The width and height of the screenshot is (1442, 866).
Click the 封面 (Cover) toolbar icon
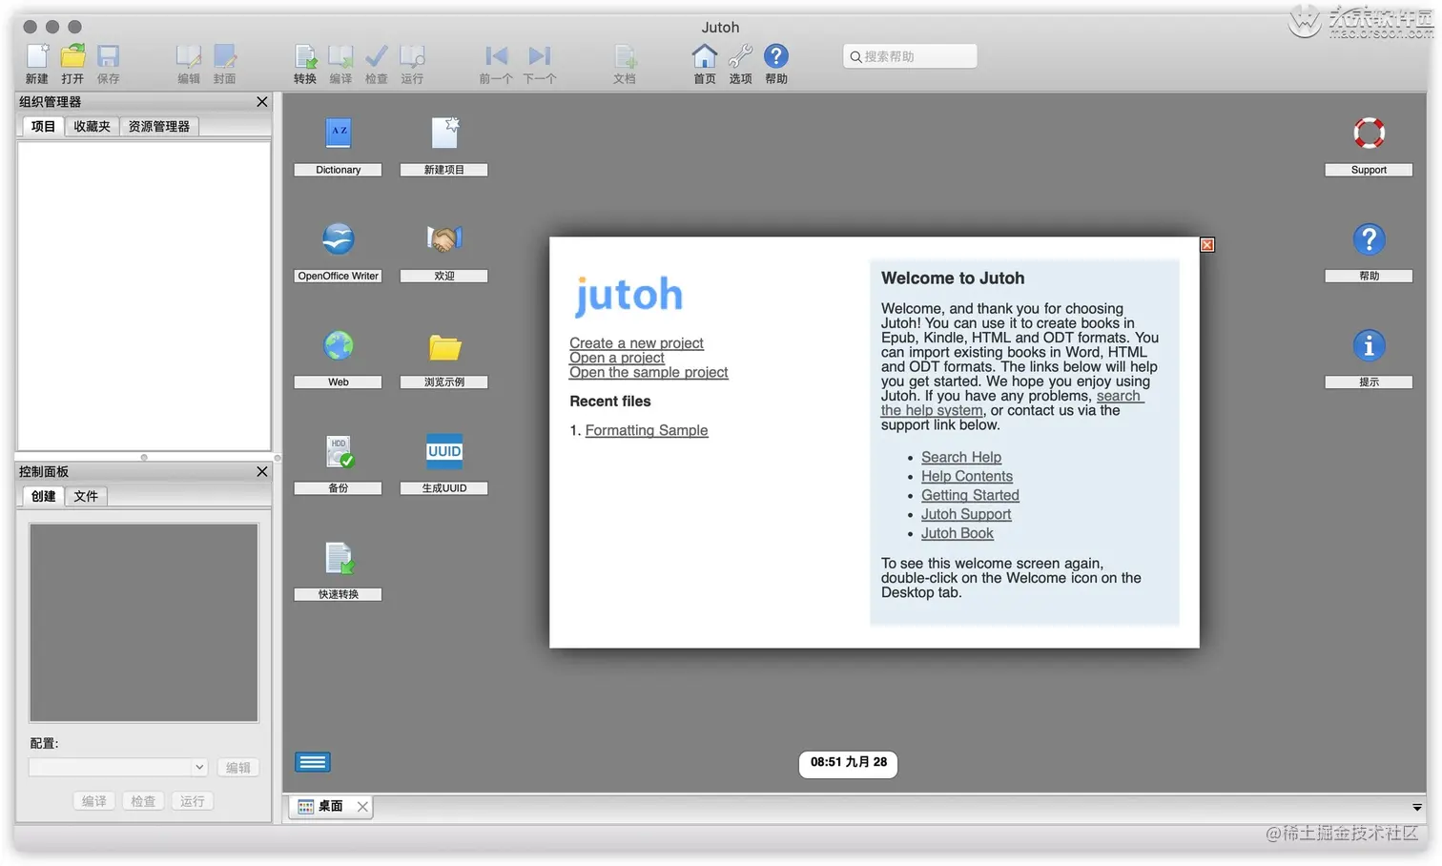pos(225,56)
